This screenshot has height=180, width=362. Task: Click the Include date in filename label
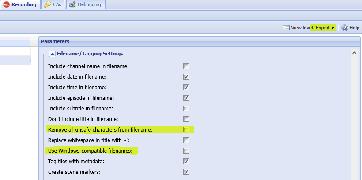point(77,77)
